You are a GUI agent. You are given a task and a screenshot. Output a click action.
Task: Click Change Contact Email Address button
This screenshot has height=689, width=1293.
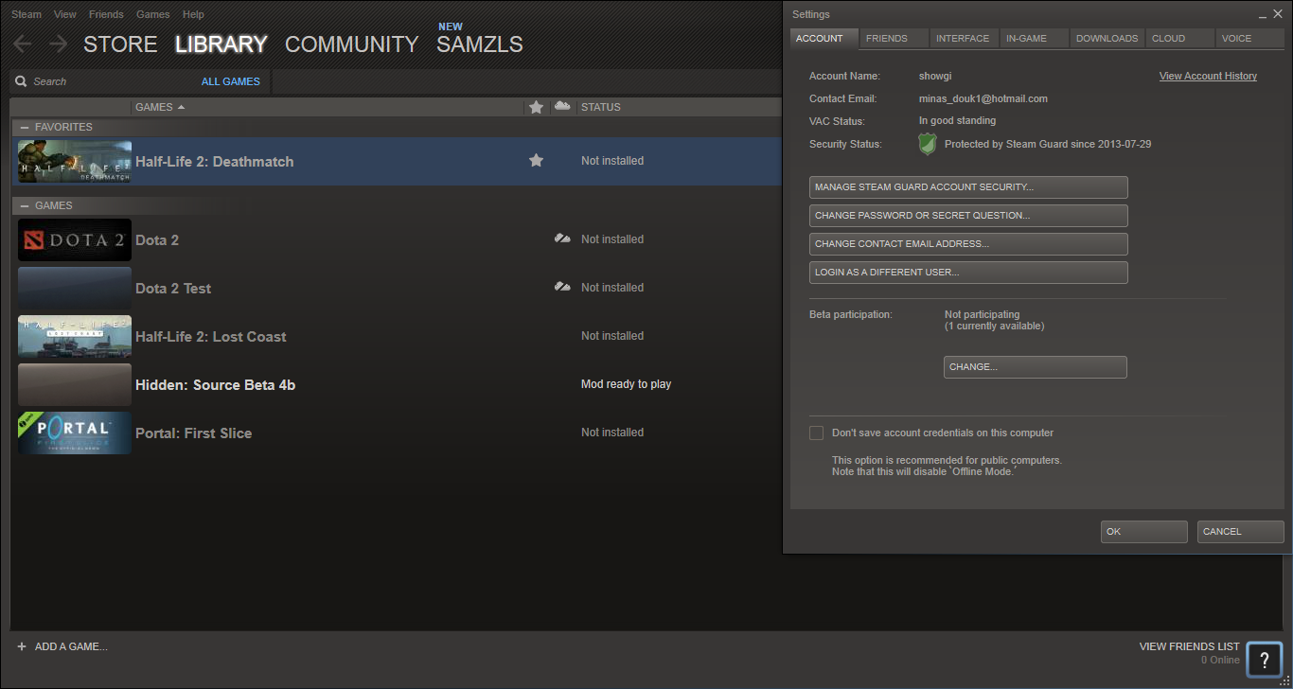[968, 244]
